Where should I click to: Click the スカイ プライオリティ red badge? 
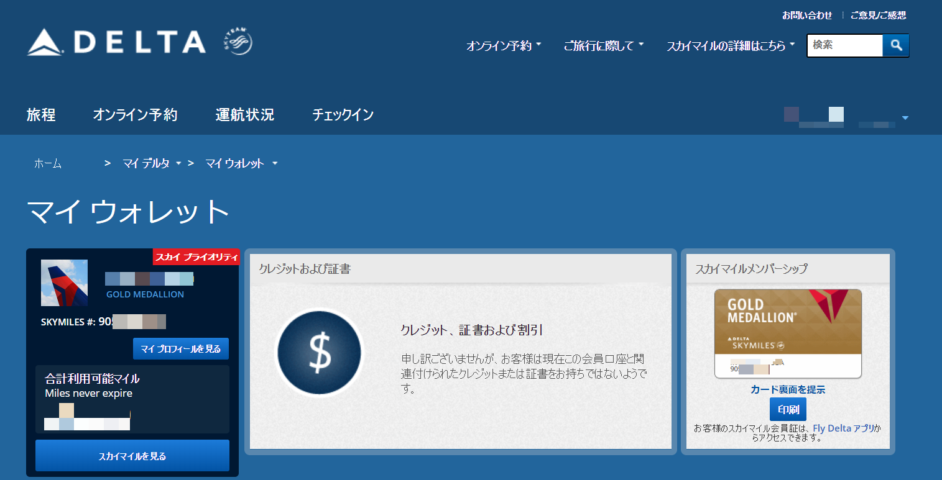196,256
